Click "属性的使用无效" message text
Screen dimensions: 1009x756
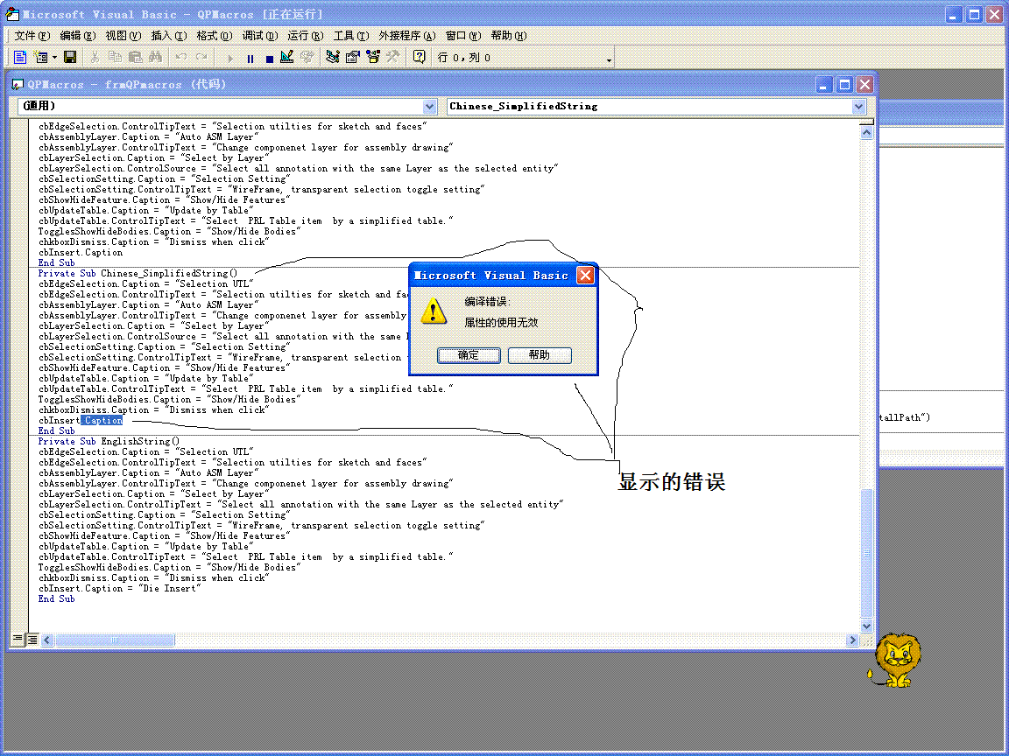click(x=501, y=322)
